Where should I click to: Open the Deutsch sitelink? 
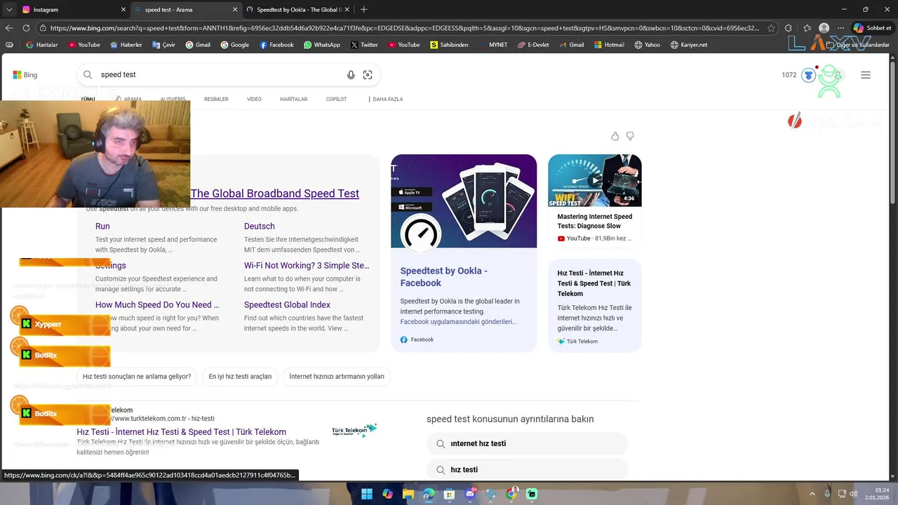[x=260, y=227]
